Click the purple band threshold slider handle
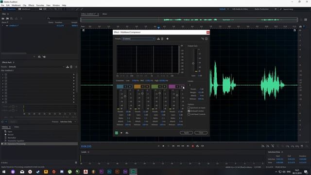 tap(177, 95)
